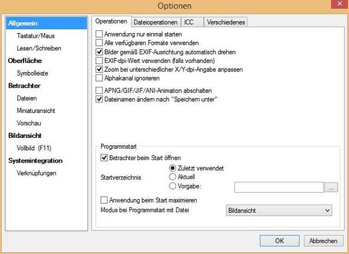This screenshot has width=349, height=254.
Task: Select 'Zuletzt verwendet' radio option
Action: (x=173, y=168)
